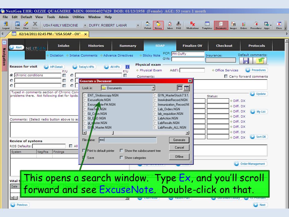Click the Alert button icon
Viewport: 289px width, 217px height.
pyautogui.click(x=16, y=47)
